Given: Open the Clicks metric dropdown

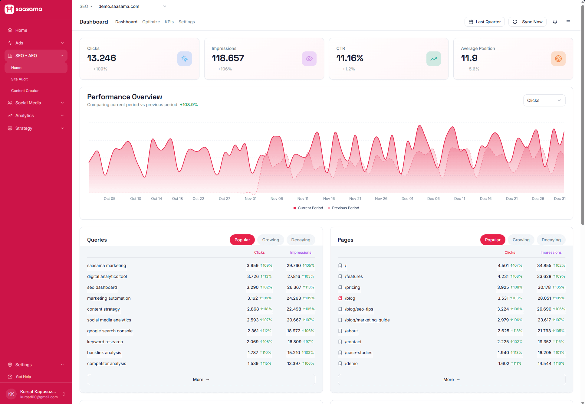Looking at the screenshot, I should pyautogui.click(x=544, y=100).
